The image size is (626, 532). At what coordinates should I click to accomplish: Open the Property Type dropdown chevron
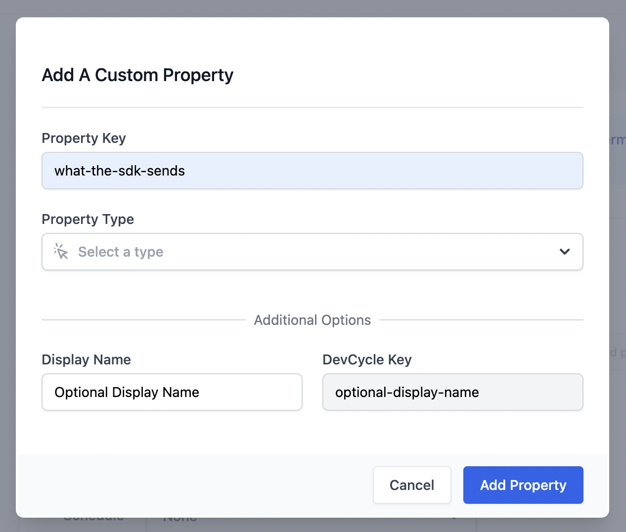tap(564, 252)
